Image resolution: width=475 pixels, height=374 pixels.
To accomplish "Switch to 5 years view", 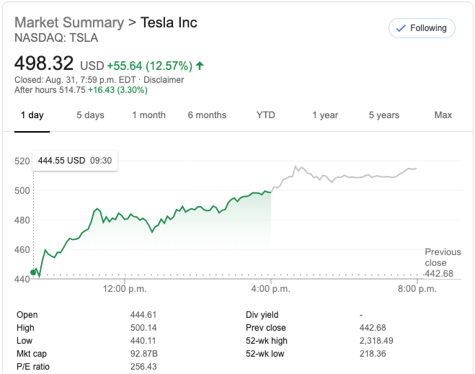I will [383, 115].
